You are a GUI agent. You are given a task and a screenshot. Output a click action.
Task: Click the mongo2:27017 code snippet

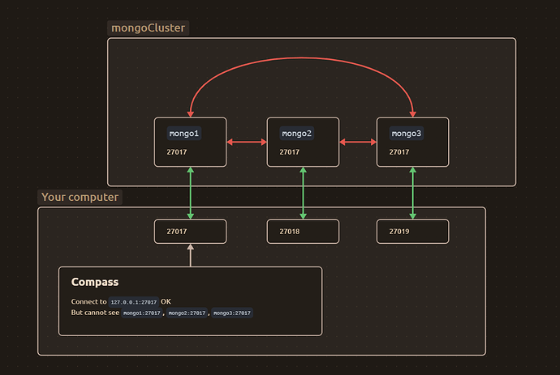pos(187,313)
